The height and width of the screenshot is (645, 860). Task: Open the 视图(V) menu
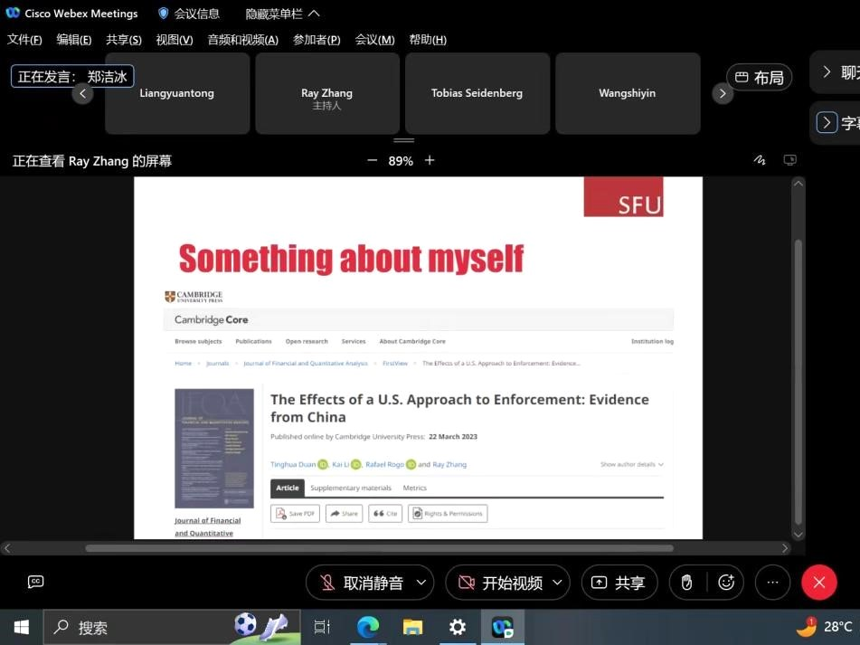(x=175, y=40)
